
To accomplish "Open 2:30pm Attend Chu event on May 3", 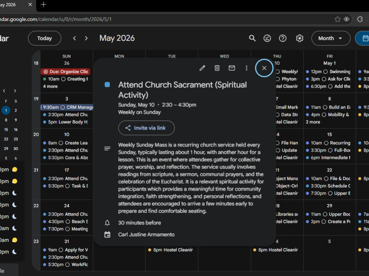I will [x=65, y=115].
